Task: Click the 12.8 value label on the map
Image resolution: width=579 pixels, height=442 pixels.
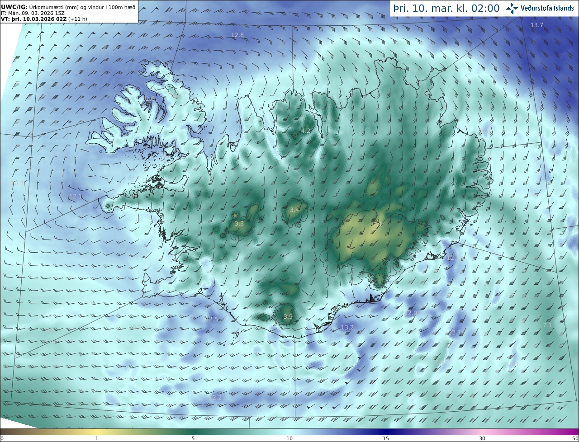Action: pos(237,35)
